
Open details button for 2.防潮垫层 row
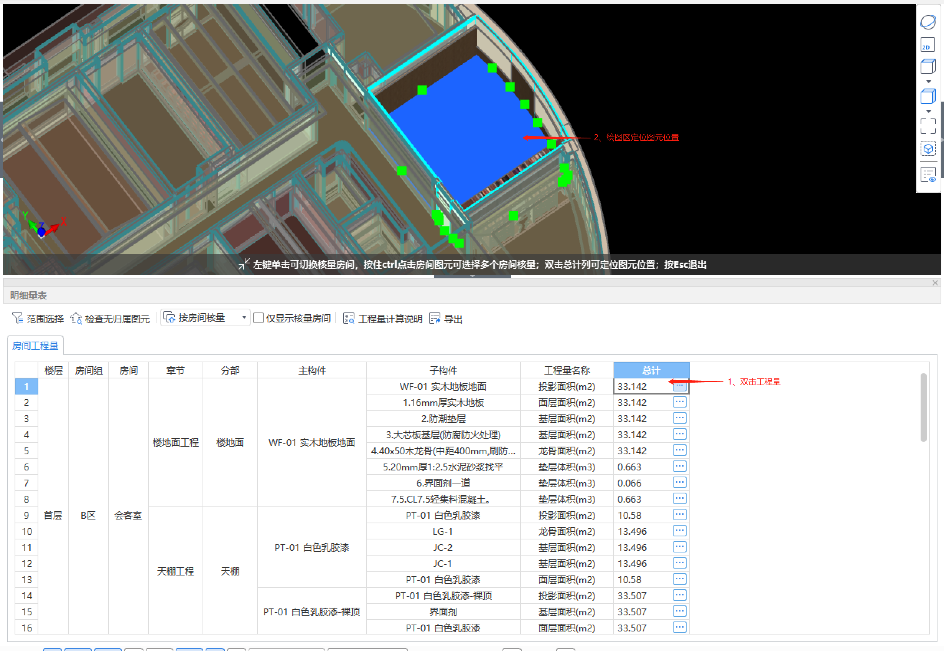[x=680, y=418]
